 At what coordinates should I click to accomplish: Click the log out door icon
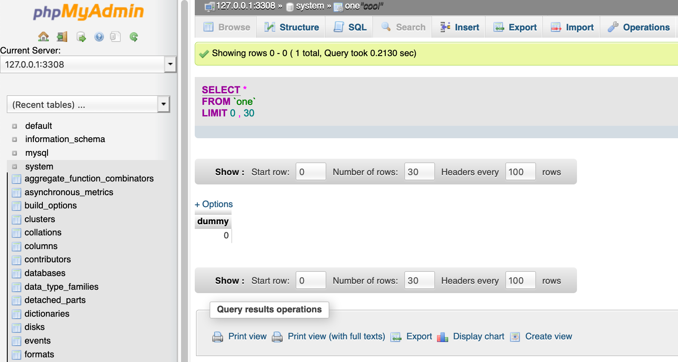coord(62,37)
